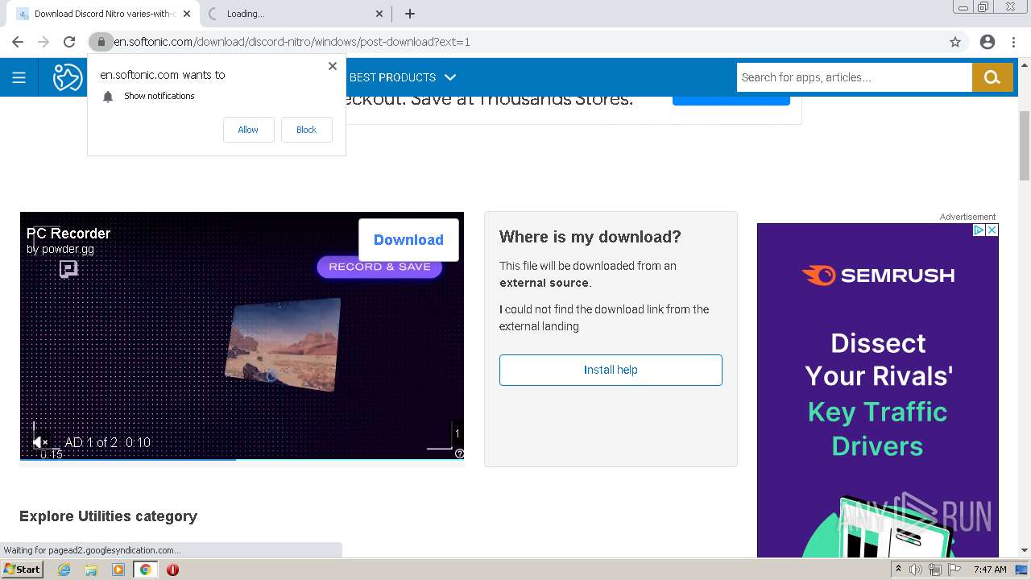The height and width of the screenshot is (580, 1031).
Task: Click the padlock site info icon
Action: click(x=101, y=42)
